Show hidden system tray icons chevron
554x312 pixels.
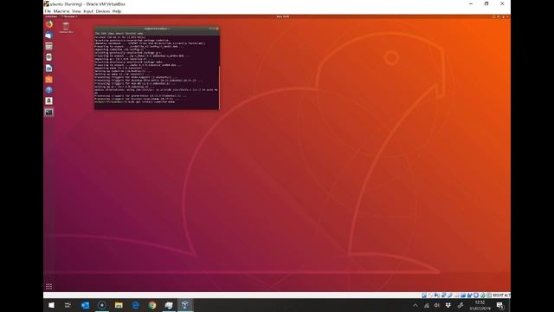415,305
